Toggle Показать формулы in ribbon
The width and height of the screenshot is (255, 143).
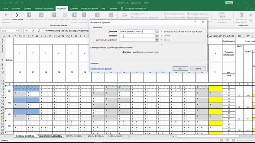[198, 14]
